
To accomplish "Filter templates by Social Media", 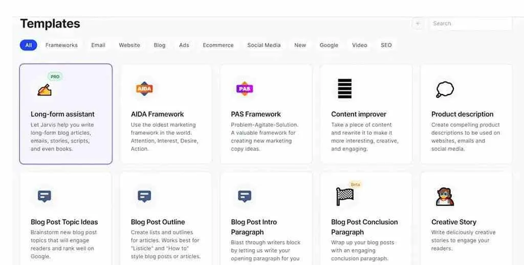I will (264, 45).
